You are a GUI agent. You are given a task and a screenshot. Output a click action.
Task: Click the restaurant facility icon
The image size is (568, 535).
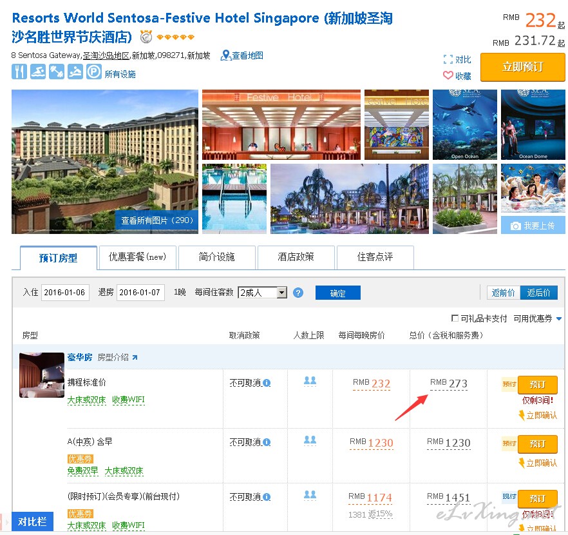point(19,72)
